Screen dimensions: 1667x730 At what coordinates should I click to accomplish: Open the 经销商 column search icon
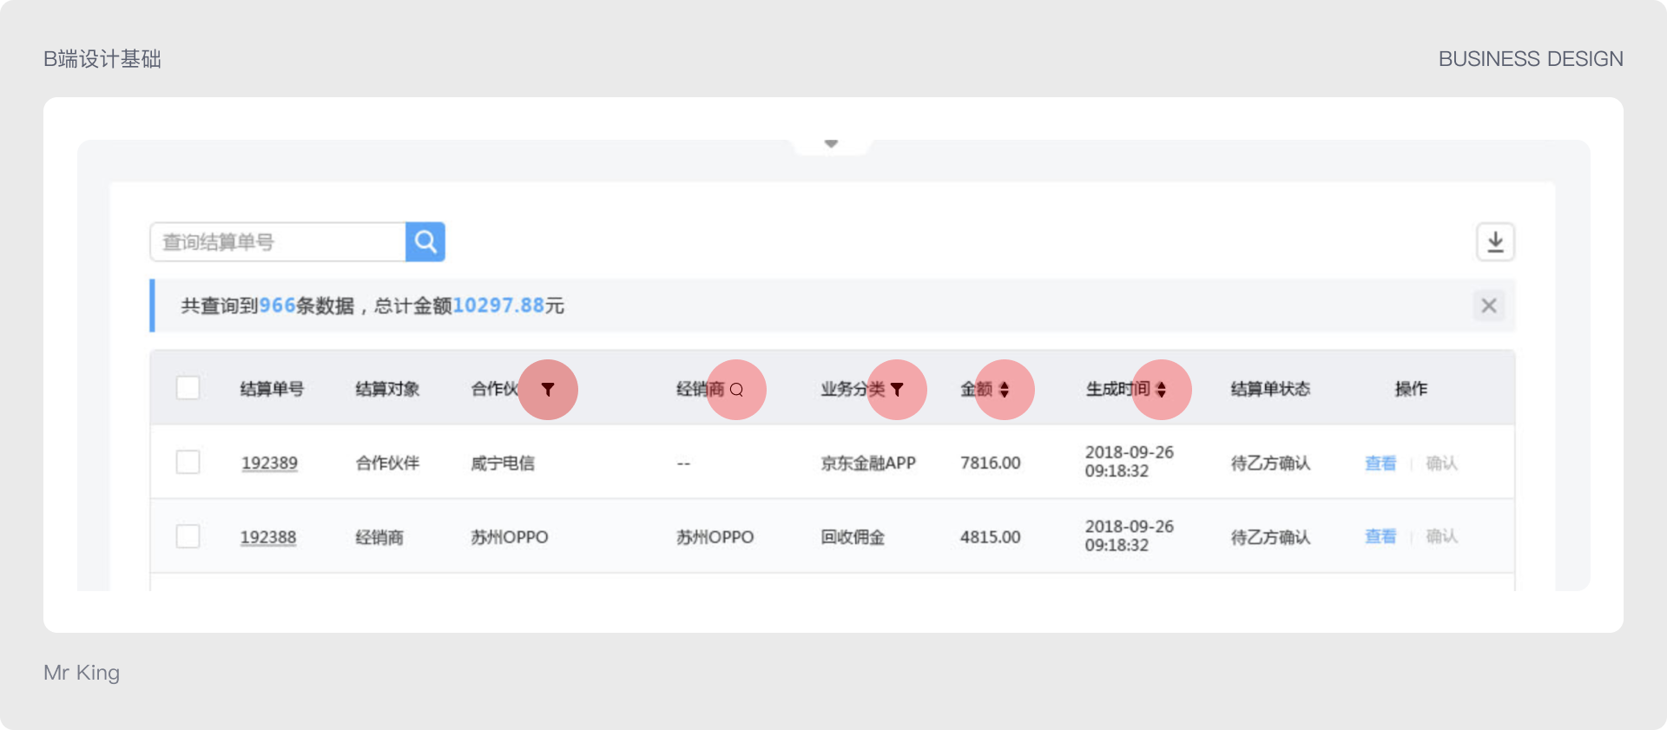736,390
